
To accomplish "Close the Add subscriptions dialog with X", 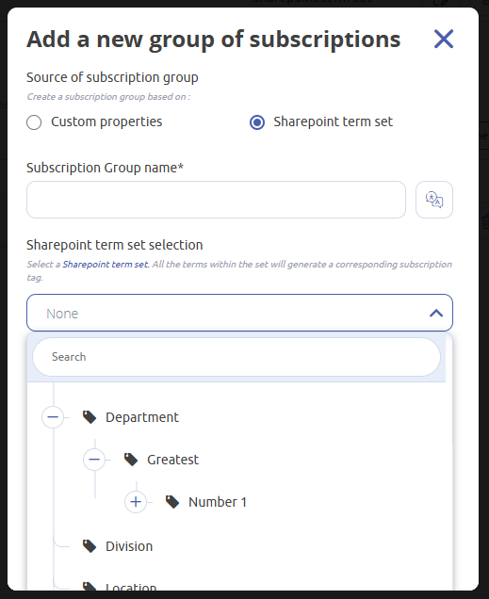I will [x=444, y=39].
